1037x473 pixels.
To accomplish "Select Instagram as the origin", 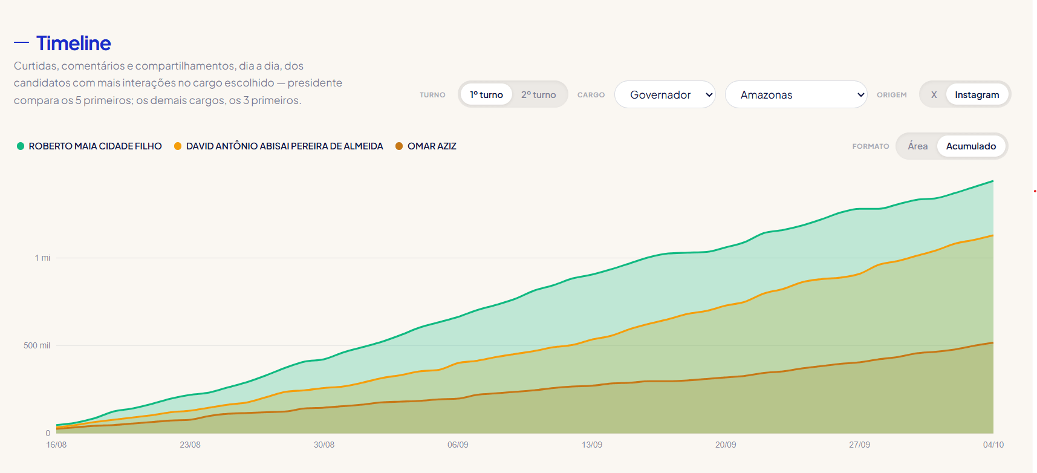I will 977,94.
